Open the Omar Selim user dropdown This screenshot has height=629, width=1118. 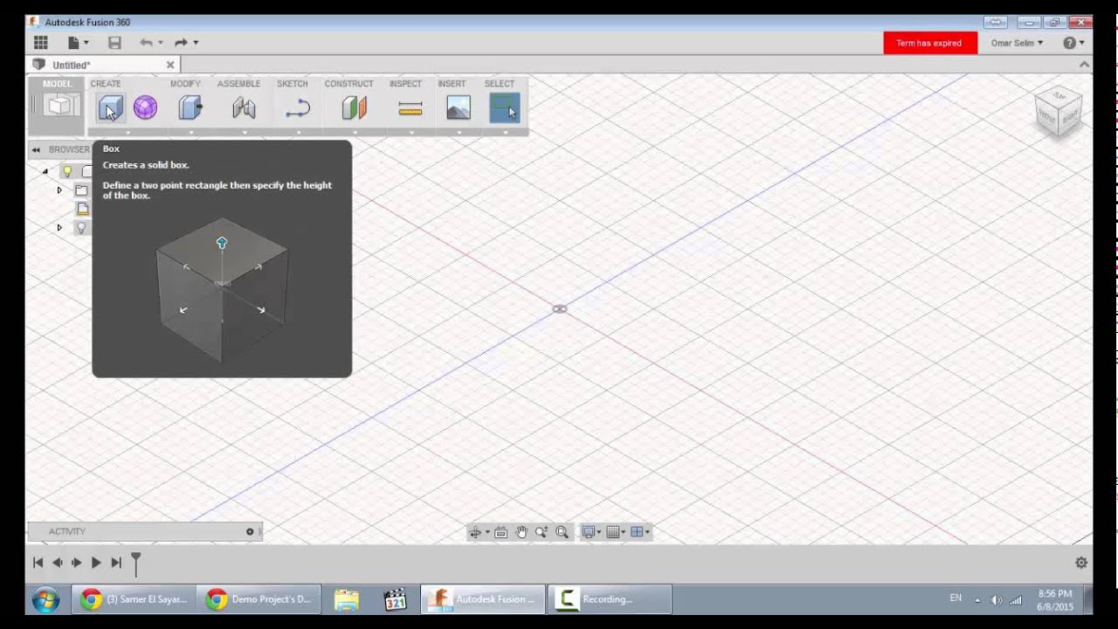pyautogui.click(x=1017, y=43)
